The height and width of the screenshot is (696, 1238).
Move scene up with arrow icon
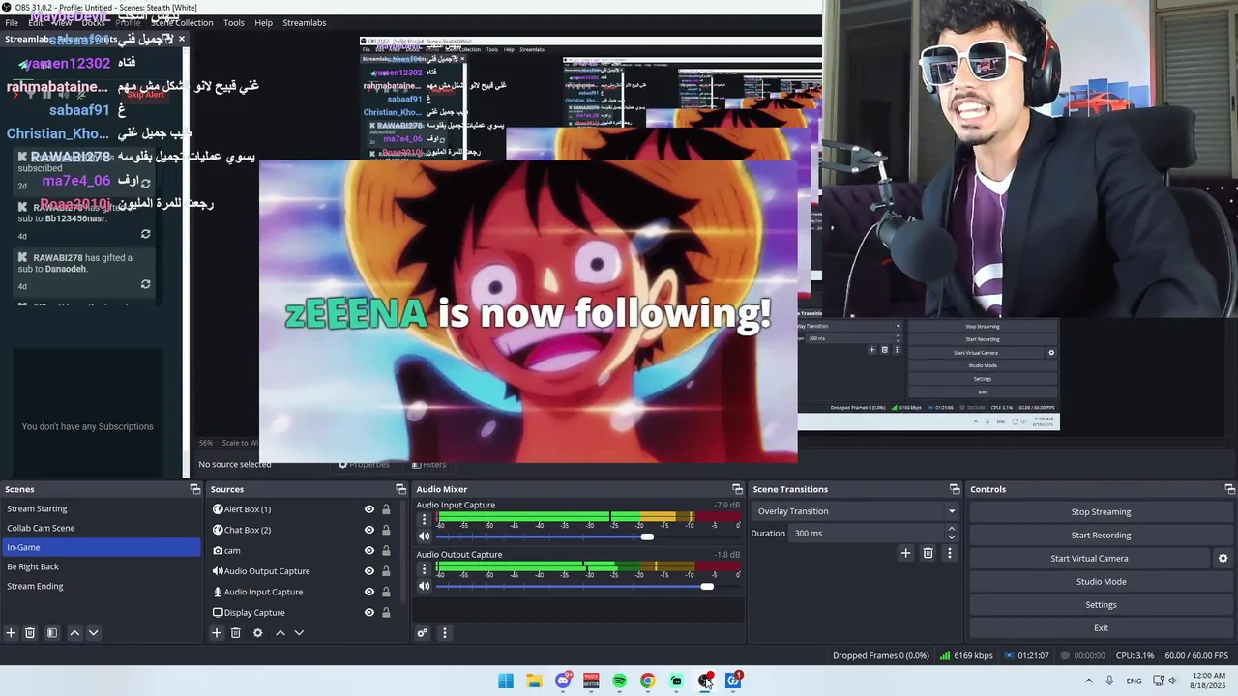pos(74,633)
